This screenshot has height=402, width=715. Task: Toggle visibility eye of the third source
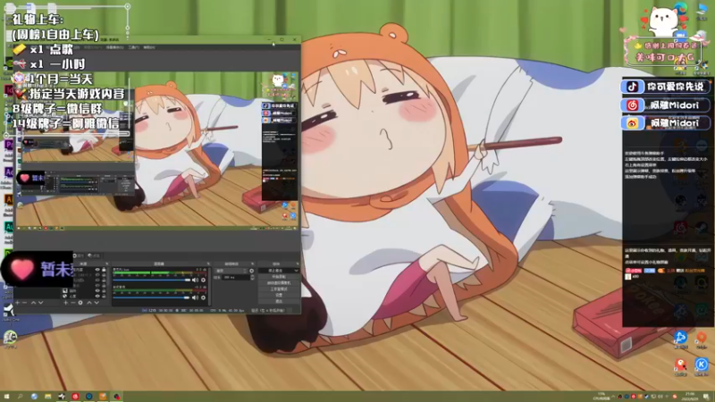[97, 280]
